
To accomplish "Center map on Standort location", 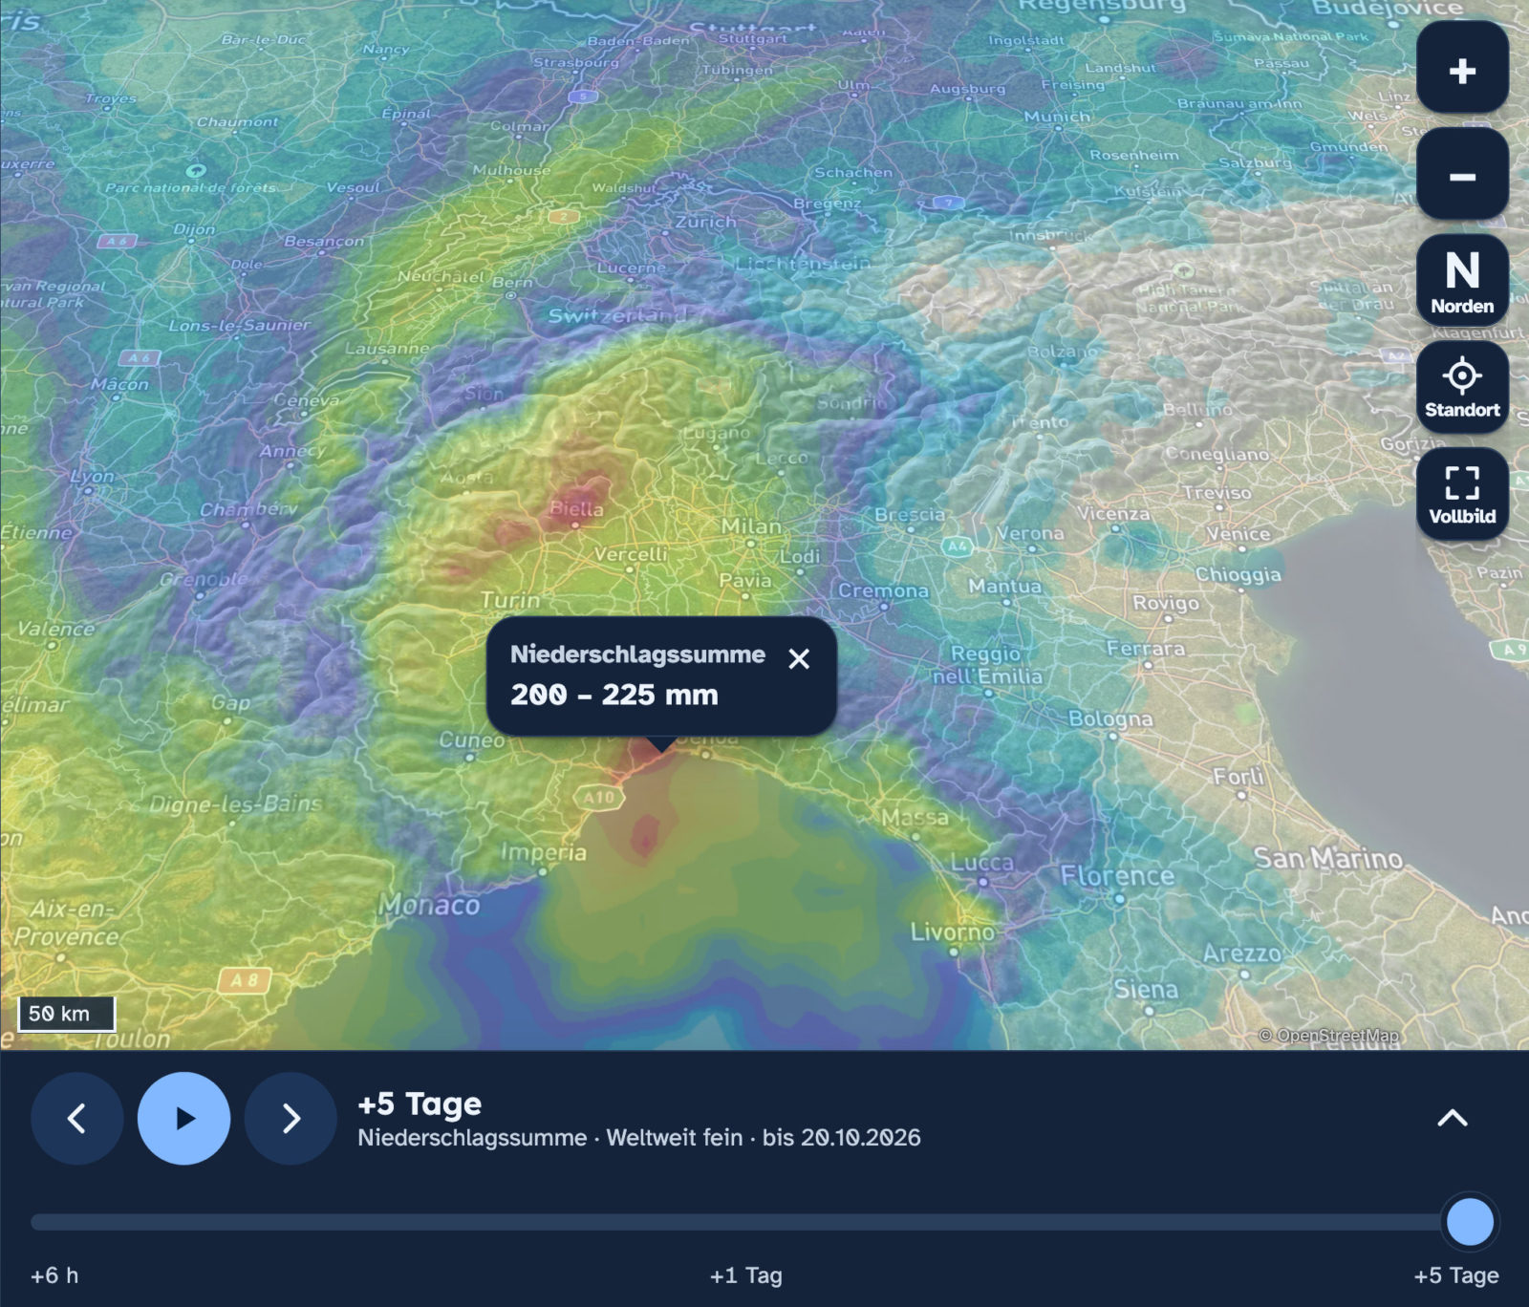I will point(1462,388).
